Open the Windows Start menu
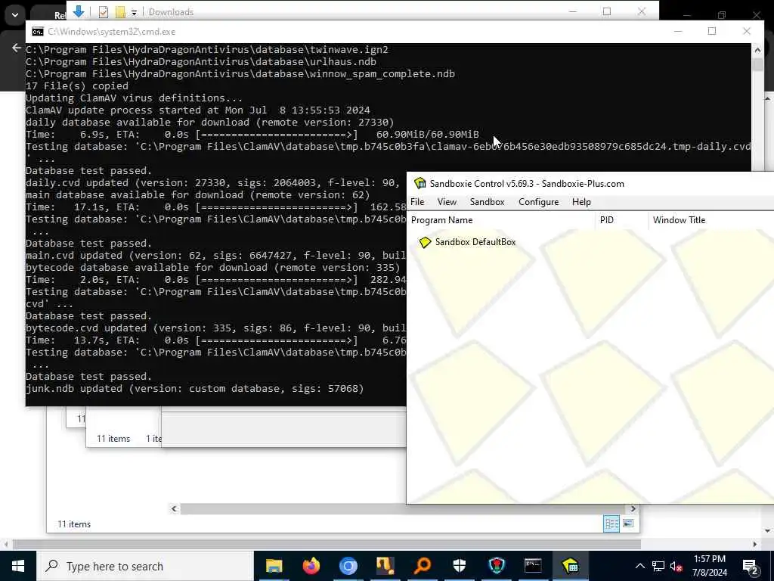This screenshot has height=581, width=774. point(18,566)
